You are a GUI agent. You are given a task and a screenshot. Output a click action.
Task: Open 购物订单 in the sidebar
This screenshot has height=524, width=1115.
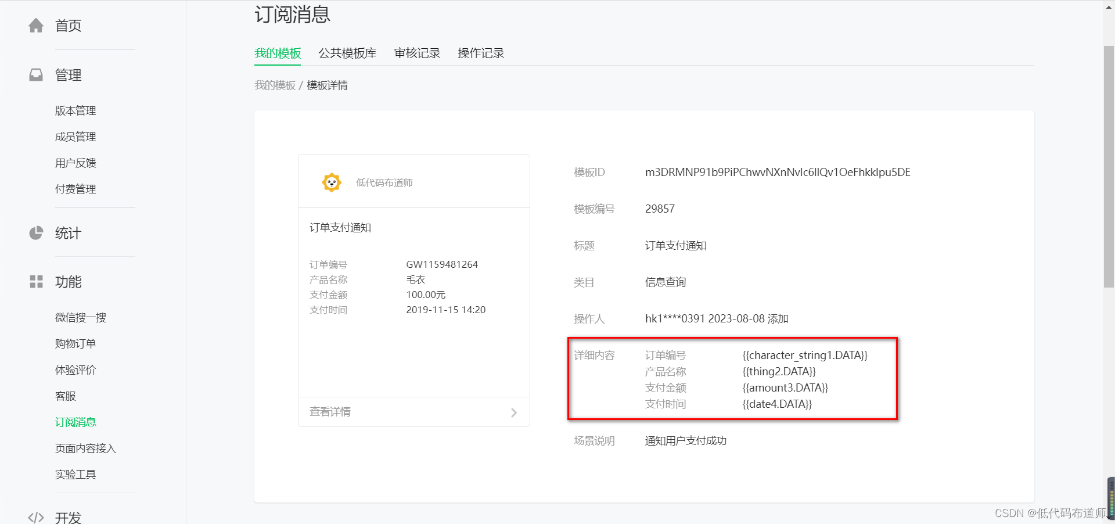(75, 343)
